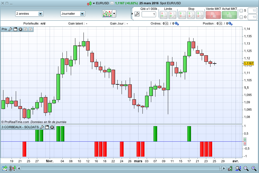Click Prix panel move up icon
The height and width of the screenshot is (173, 259).
(30, 29)
